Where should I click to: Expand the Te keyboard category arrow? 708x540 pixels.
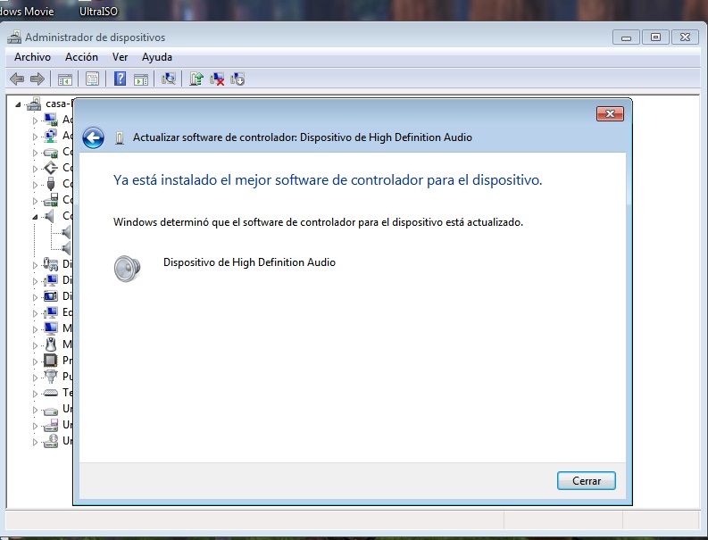click(35, 394)
